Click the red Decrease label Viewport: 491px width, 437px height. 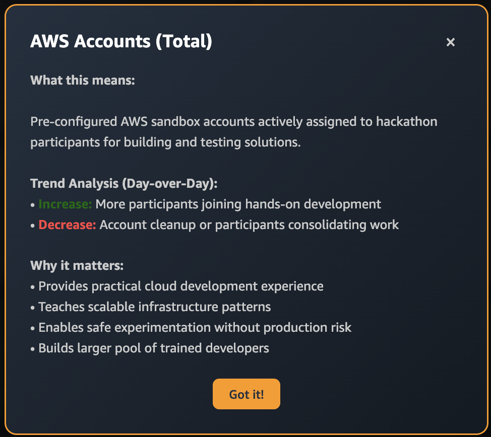point(67,225)
